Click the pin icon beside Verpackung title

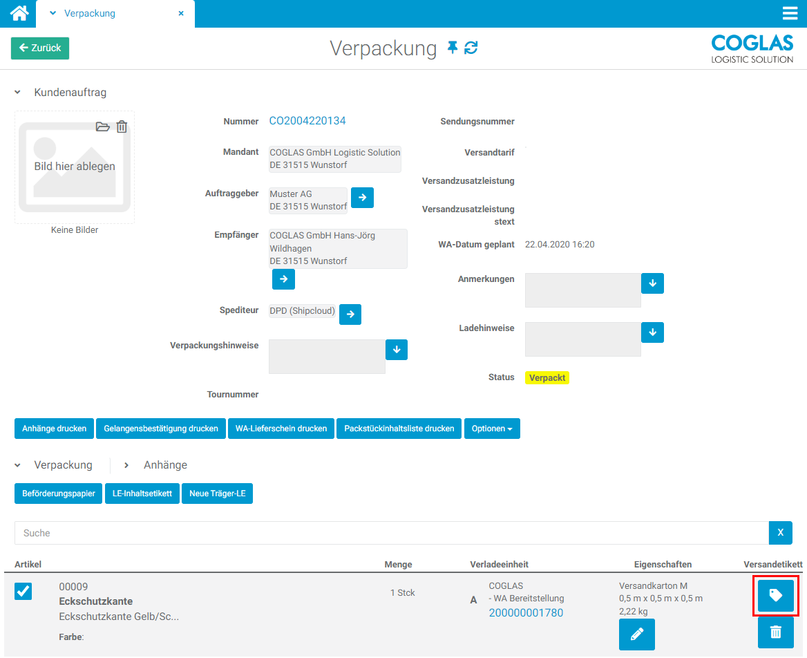[x=453, y=48]
